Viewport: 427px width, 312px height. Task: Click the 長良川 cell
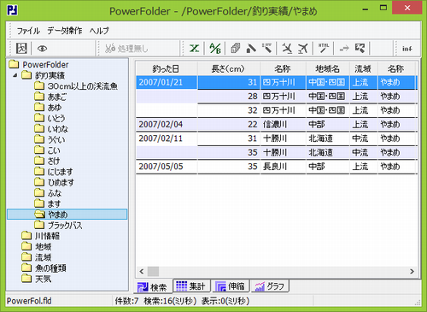click(283, 167)
